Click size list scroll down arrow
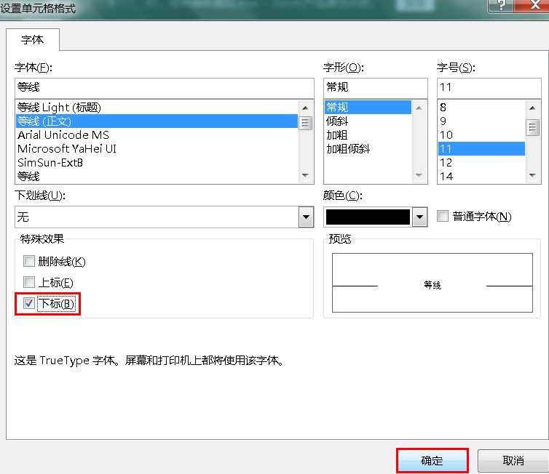The image size is (549, 474). coord(532,175)
